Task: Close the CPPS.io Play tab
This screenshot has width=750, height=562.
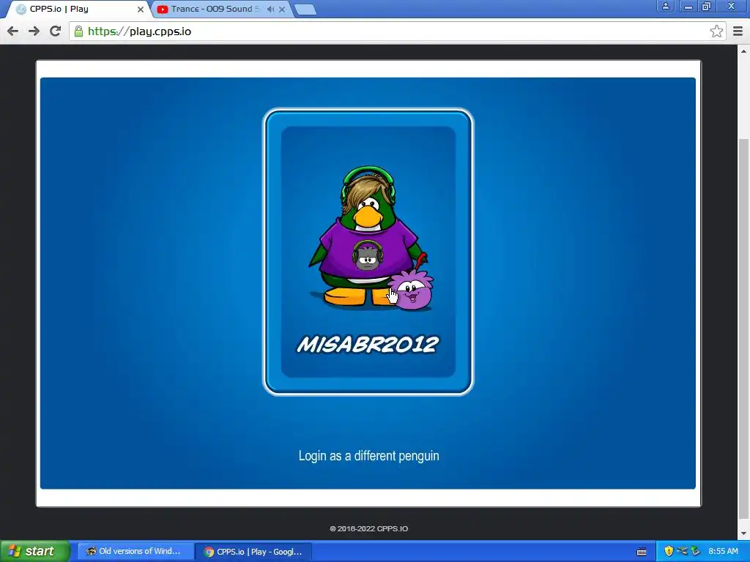Action: tap(141, 9)
